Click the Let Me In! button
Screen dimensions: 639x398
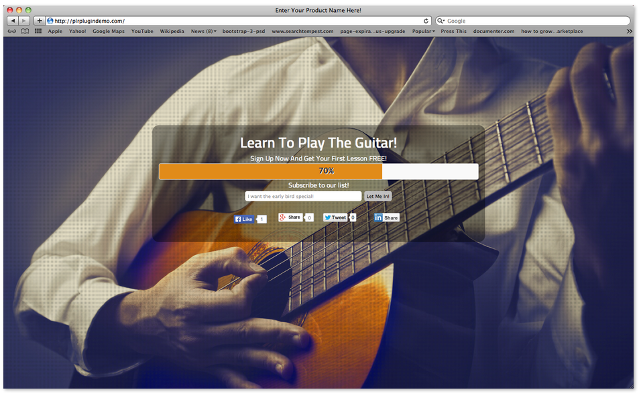377,196
